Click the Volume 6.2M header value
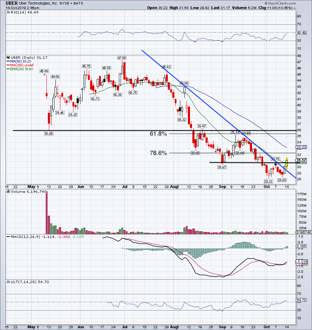Image resolution: width=312 pixels, height=330 pixels. pyautogui.click(x=244, y=8)
